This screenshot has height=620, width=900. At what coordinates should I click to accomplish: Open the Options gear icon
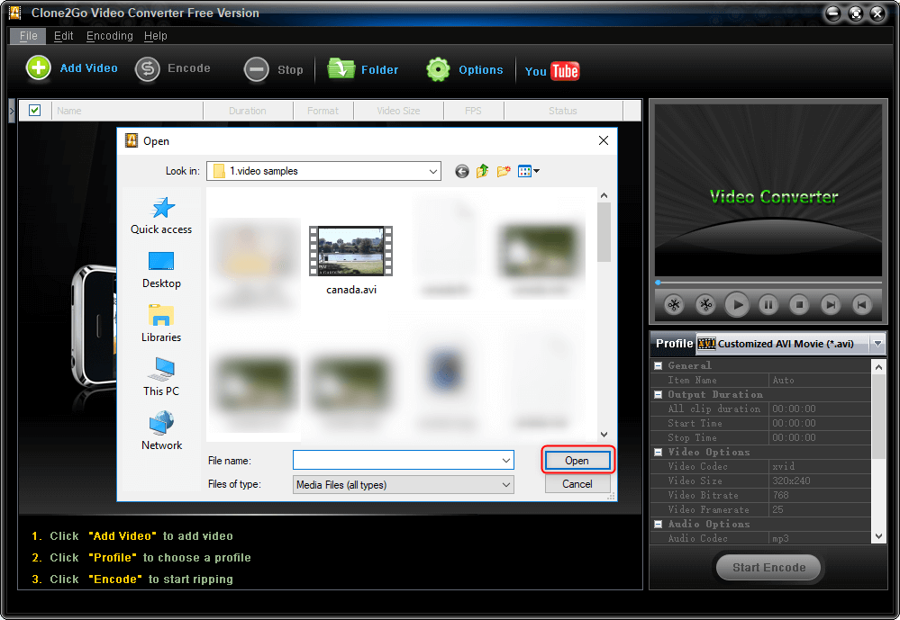pos(438,69)
